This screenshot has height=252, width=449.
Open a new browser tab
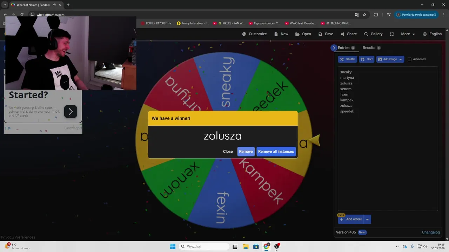pyautogui.click(x=68, y=5)
